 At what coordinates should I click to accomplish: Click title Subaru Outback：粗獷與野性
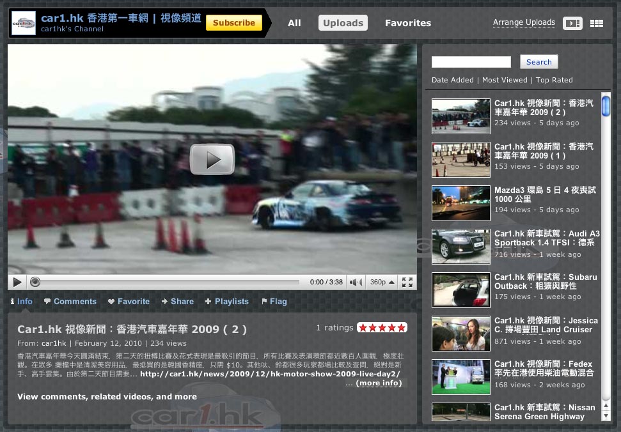coord(546,282)
